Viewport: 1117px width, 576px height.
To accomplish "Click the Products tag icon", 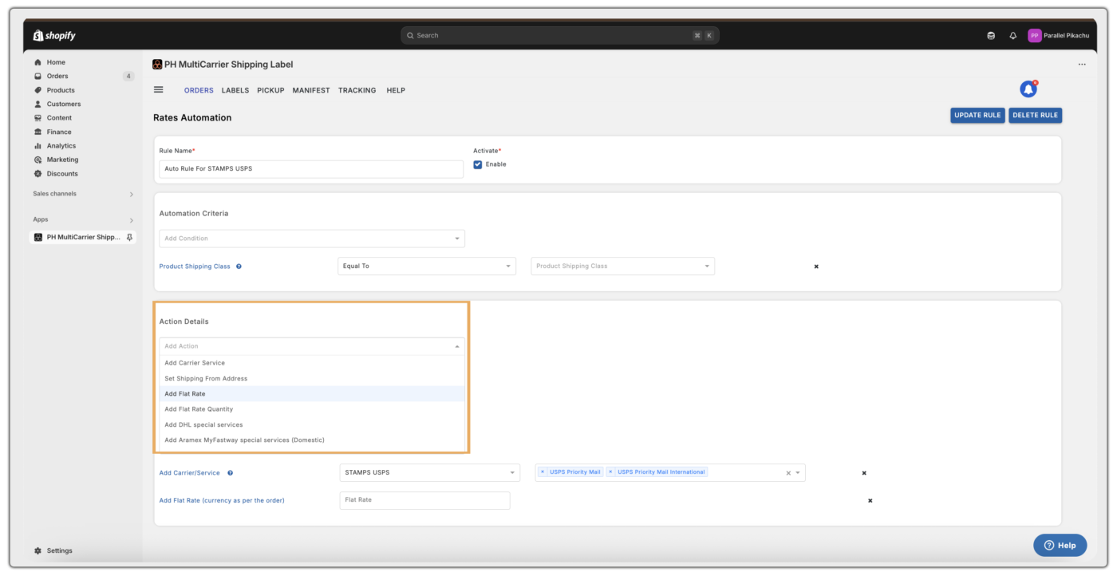I will pos(37,90).
